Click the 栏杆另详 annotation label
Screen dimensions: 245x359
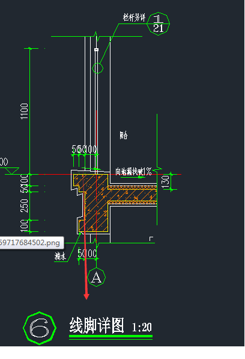(x=134, y=17)
